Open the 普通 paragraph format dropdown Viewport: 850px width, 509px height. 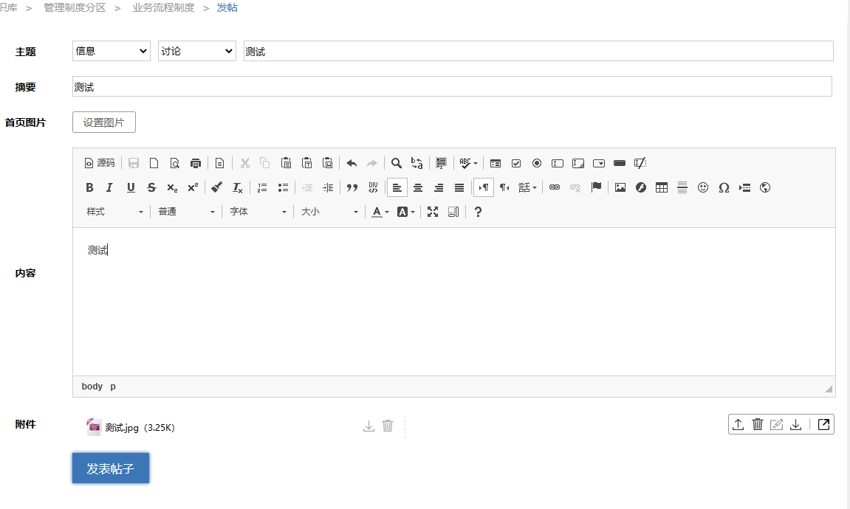coord(186,212)
